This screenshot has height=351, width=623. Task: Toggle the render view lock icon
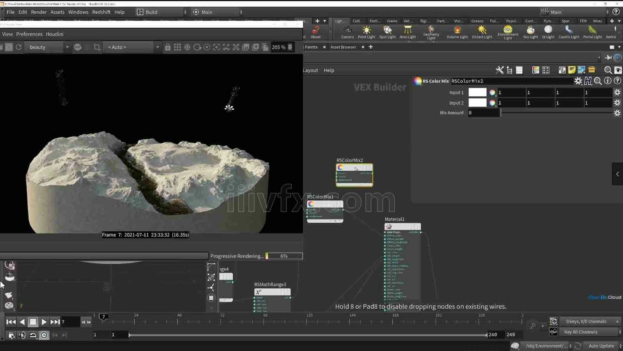(167, 47)
